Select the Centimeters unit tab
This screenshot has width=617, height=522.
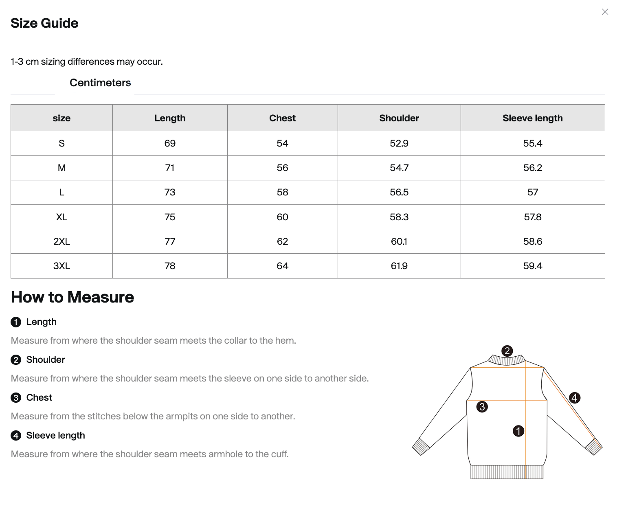pos(100,83)
